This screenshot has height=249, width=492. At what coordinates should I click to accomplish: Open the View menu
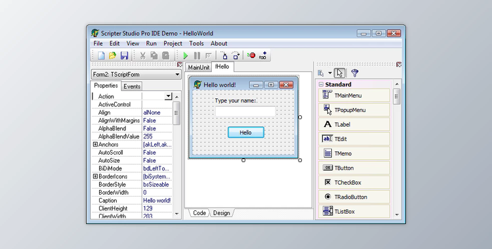pyautogui.click(x=133, y=43)
